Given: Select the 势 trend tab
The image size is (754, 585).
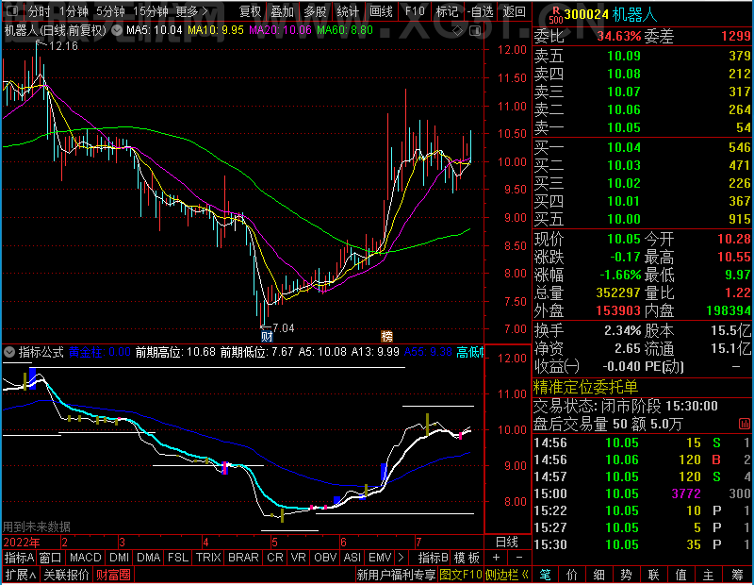Looking at the screenshot, I should 626,575.
